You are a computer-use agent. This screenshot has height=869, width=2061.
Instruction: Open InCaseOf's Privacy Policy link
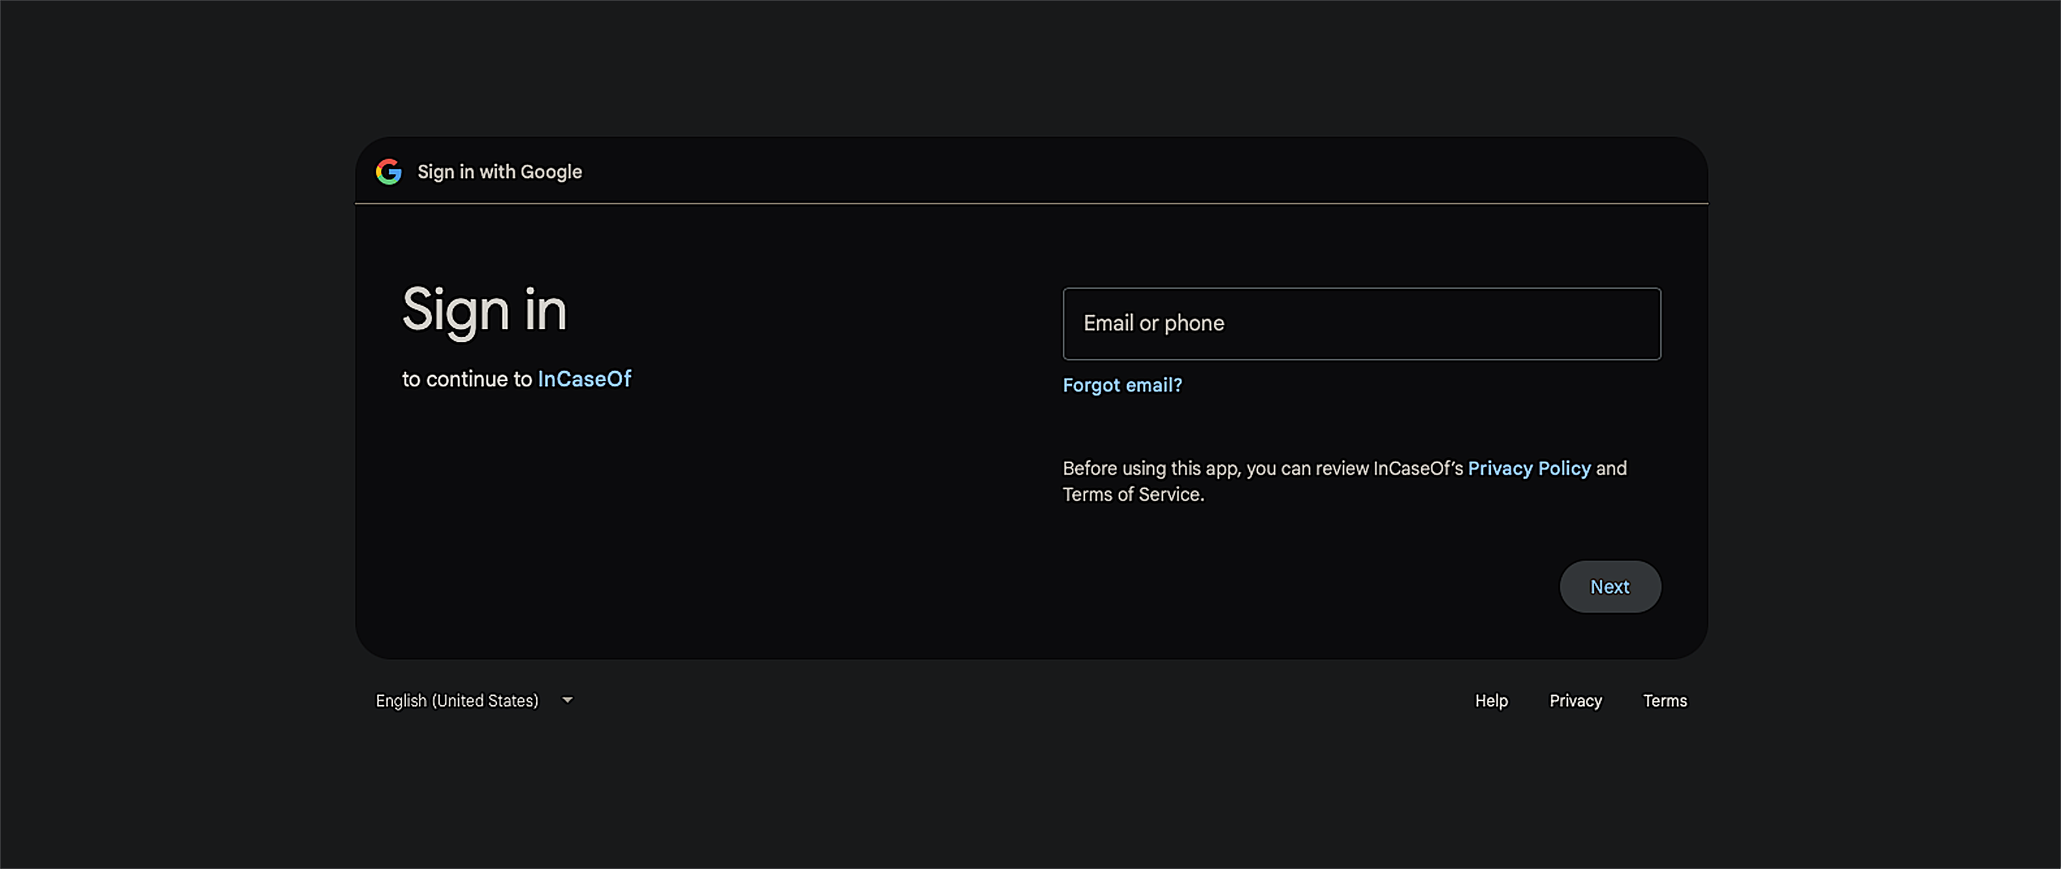click(1529, 468)
